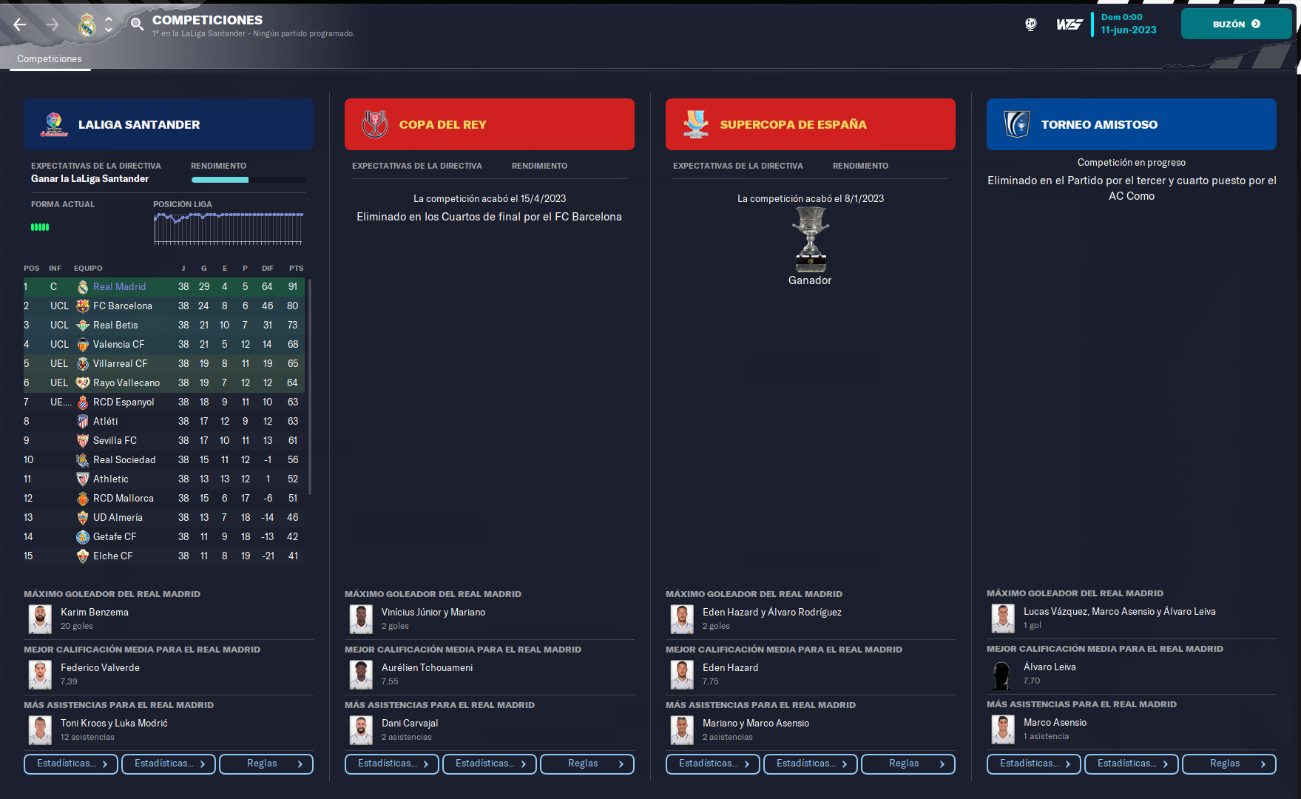1301x799 pixels.
Task: Open Supercopa de España competition header
Action: pos(811,124)
